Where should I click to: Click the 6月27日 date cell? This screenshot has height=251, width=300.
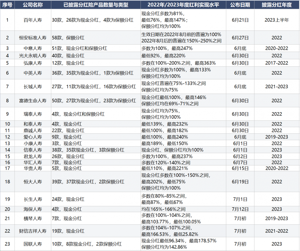(240, 38)
